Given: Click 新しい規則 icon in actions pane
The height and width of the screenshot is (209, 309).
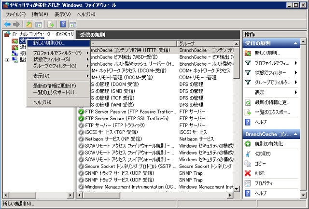Looking at the screenshot, I should pos(248,53).
